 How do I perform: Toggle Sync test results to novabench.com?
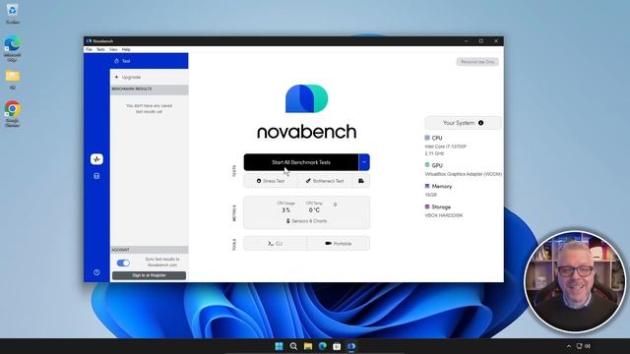coord(123,263)
